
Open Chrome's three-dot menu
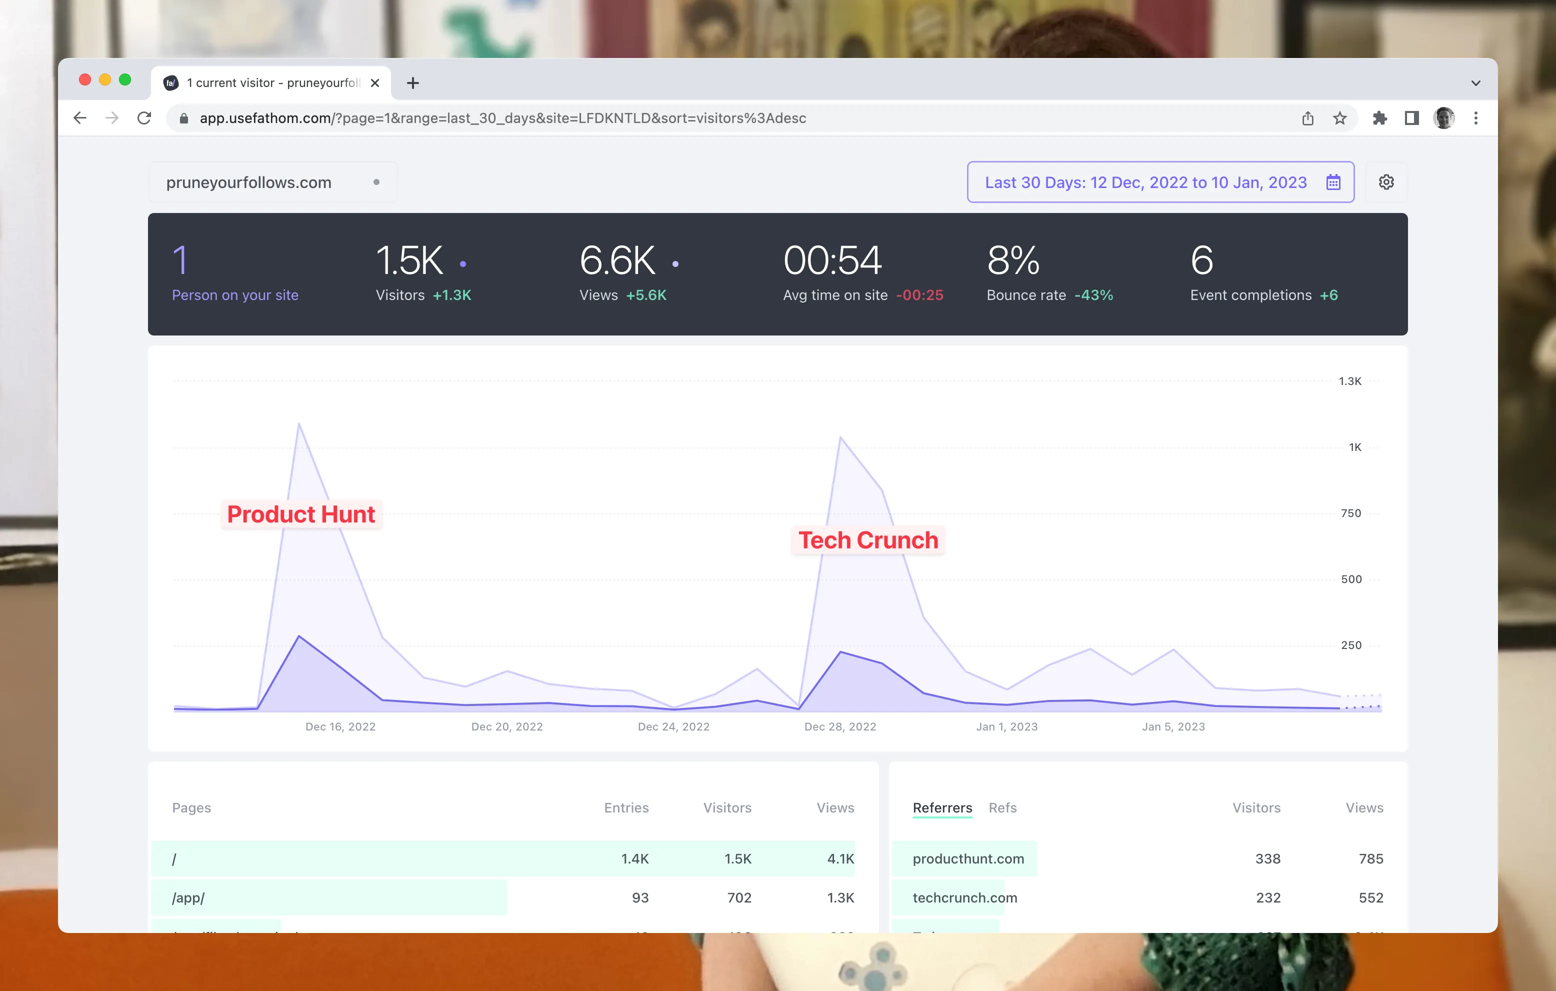(1475, 117)
